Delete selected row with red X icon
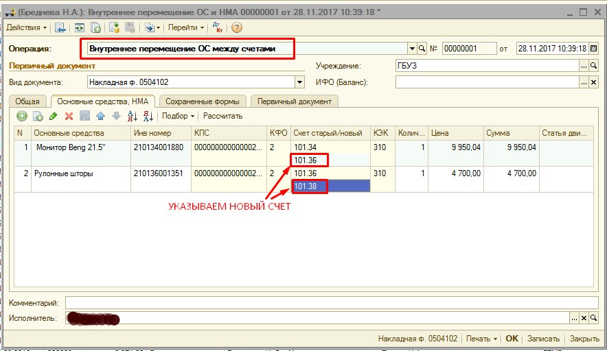Viewport: 607px width, 351px height. pyautogui.click(x=69, y=116)
